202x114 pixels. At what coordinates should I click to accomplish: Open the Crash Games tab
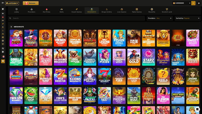click(x=77, y=10)
